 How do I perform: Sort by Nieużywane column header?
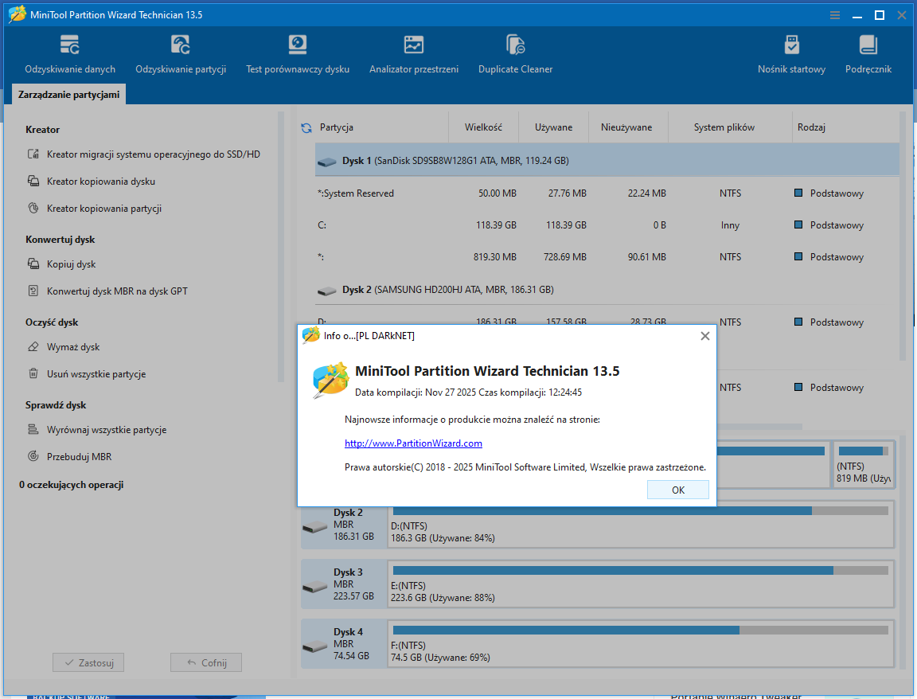tap(626, 127)
